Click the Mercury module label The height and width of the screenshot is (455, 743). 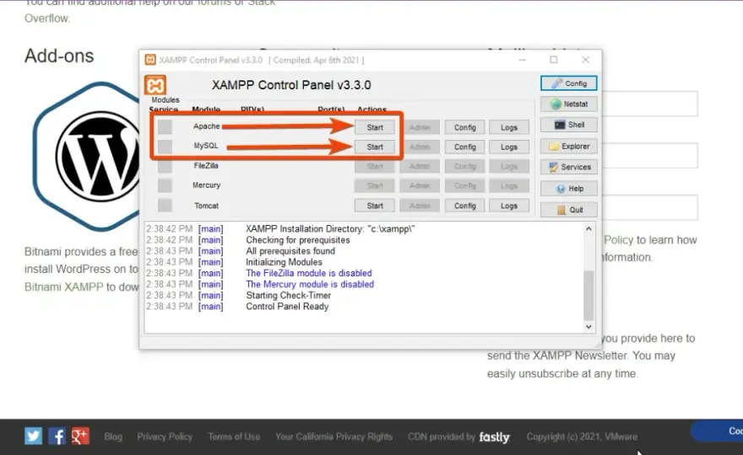(x=206, y=185)
